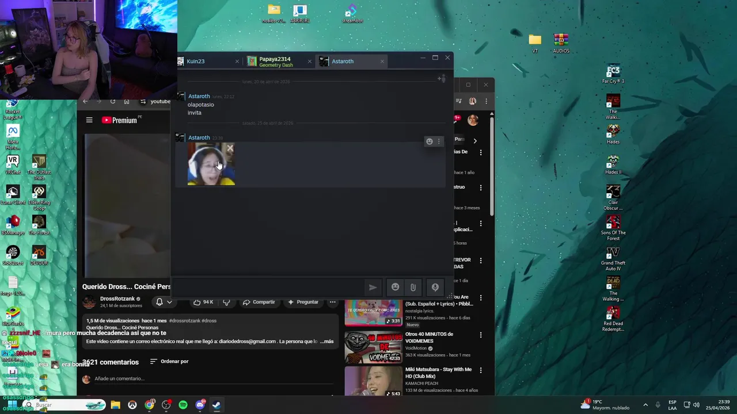
Task: Open SideQuest desktop icon
Action: click(x=13, y=256)
